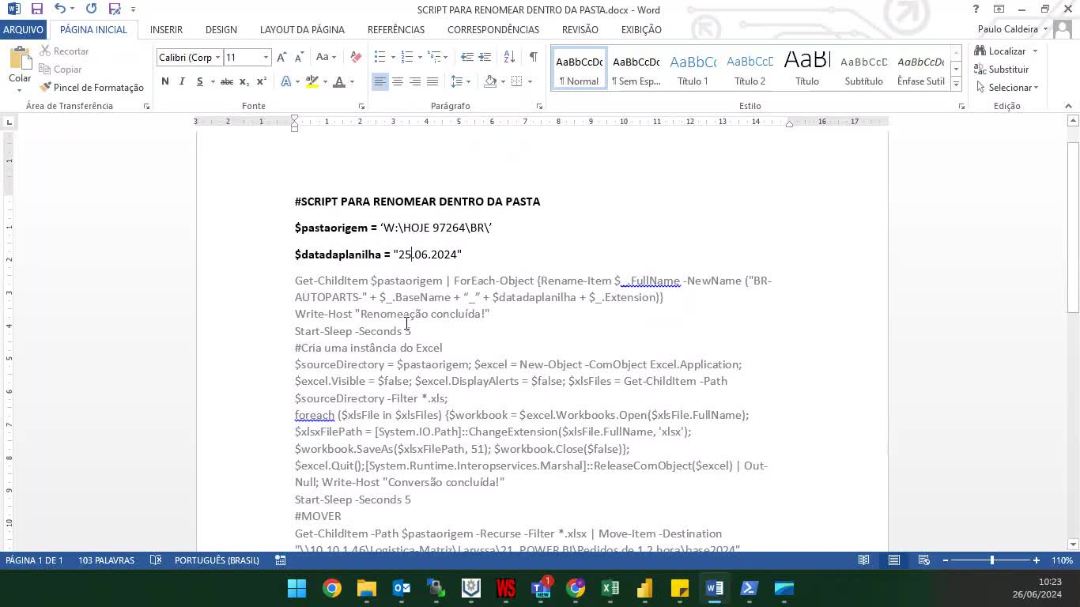1080x607 pixels.
Task: Clear all formatting eraser icon
Action: [356, 57]
